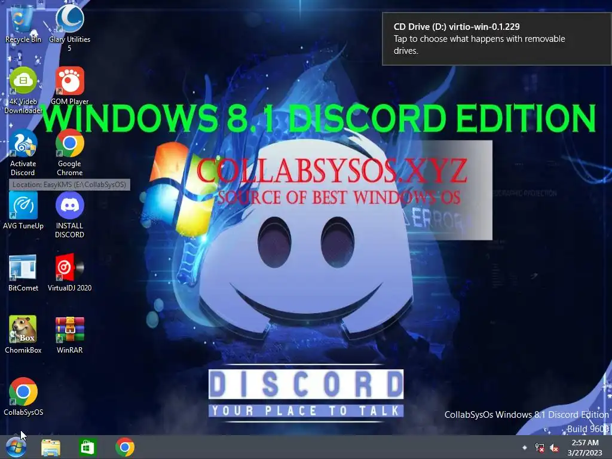Show hidden tray icons

(x=525, y=447)
